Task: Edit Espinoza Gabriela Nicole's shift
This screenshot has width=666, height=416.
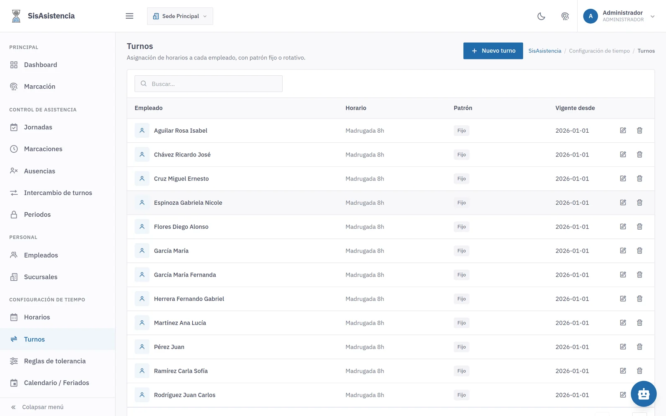Action: pyautogui.click(x=623, y=203)
